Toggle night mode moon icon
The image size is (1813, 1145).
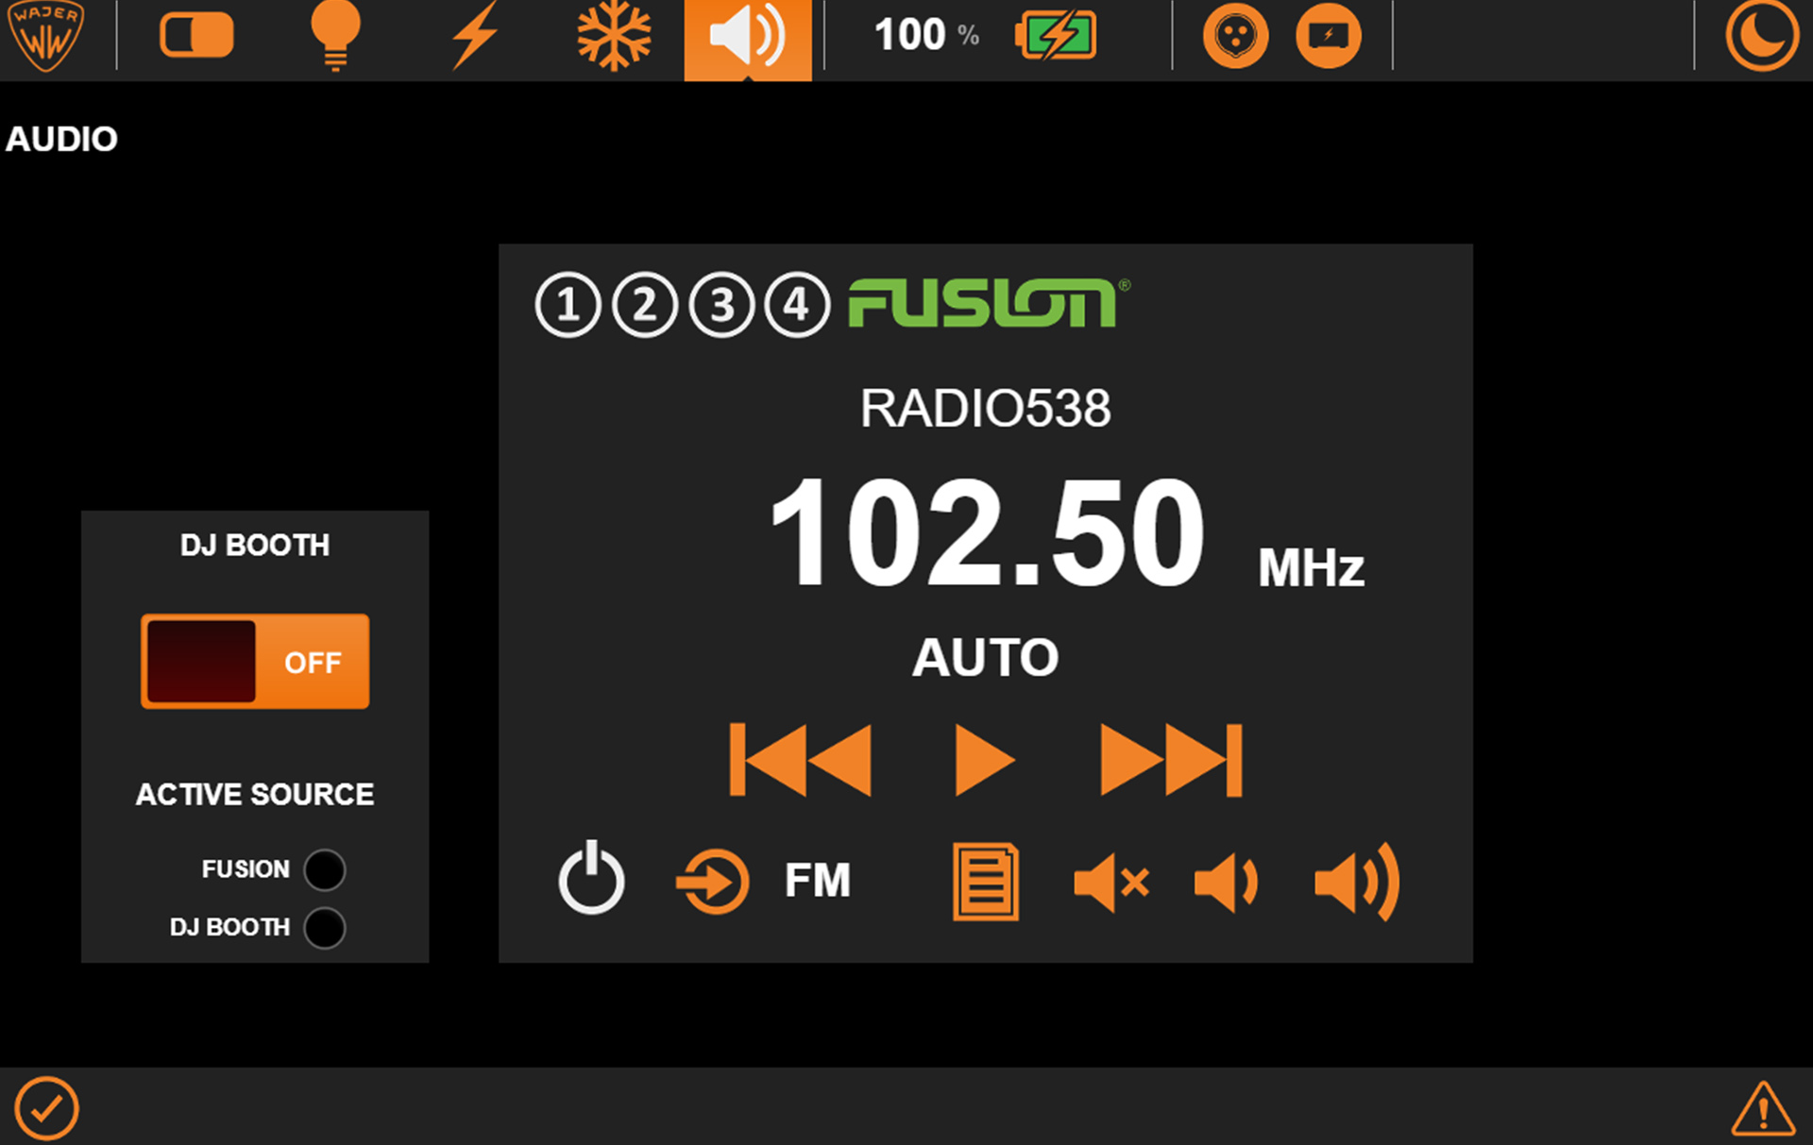point(1761,36)
